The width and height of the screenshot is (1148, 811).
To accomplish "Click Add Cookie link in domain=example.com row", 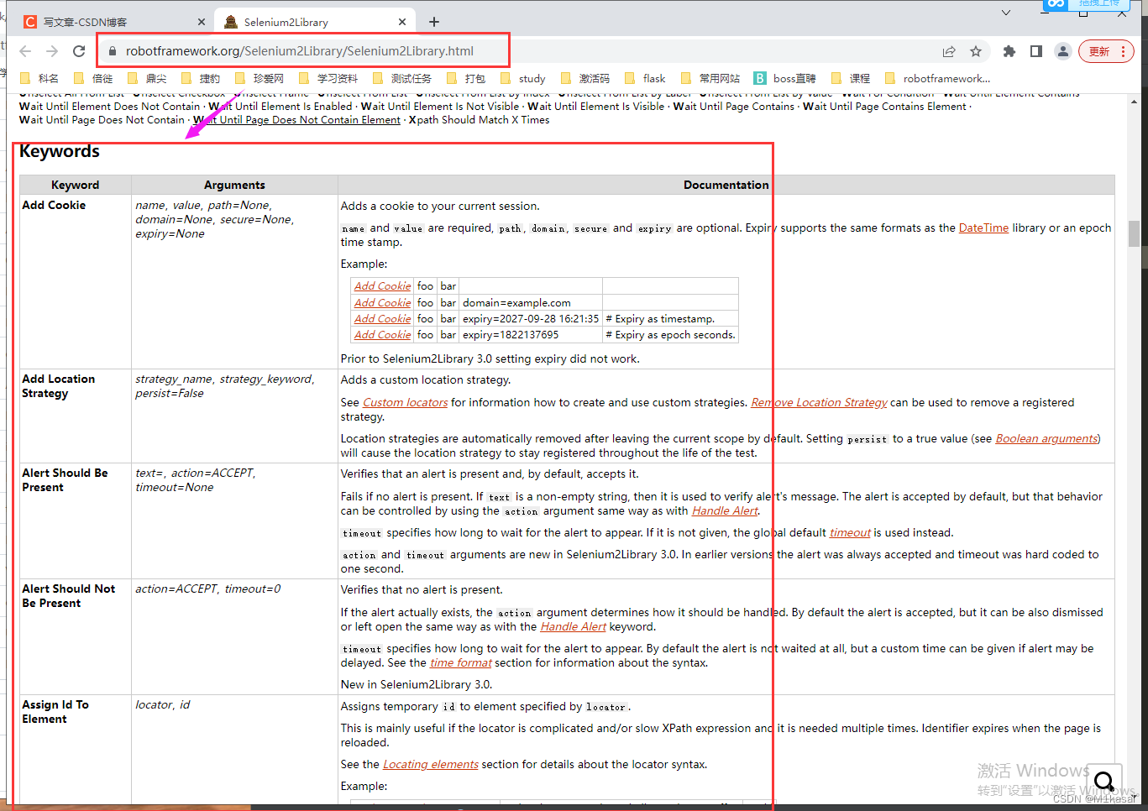I will click(382, 302).
